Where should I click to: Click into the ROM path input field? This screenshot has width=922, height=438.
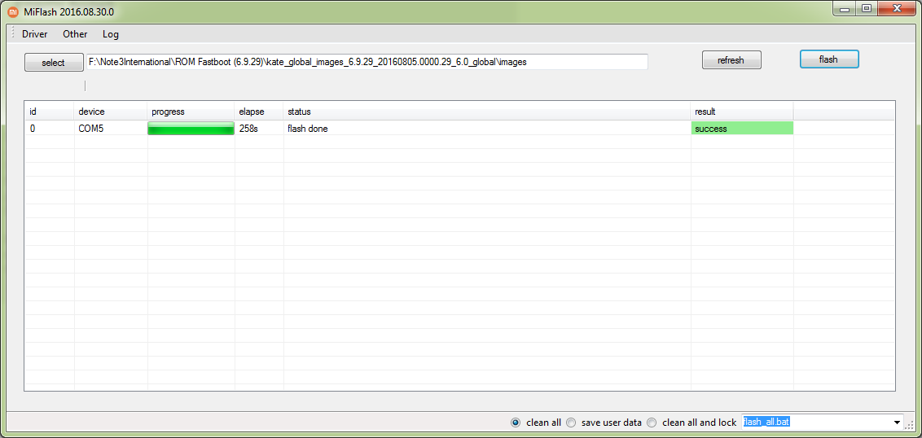(367, 62)
